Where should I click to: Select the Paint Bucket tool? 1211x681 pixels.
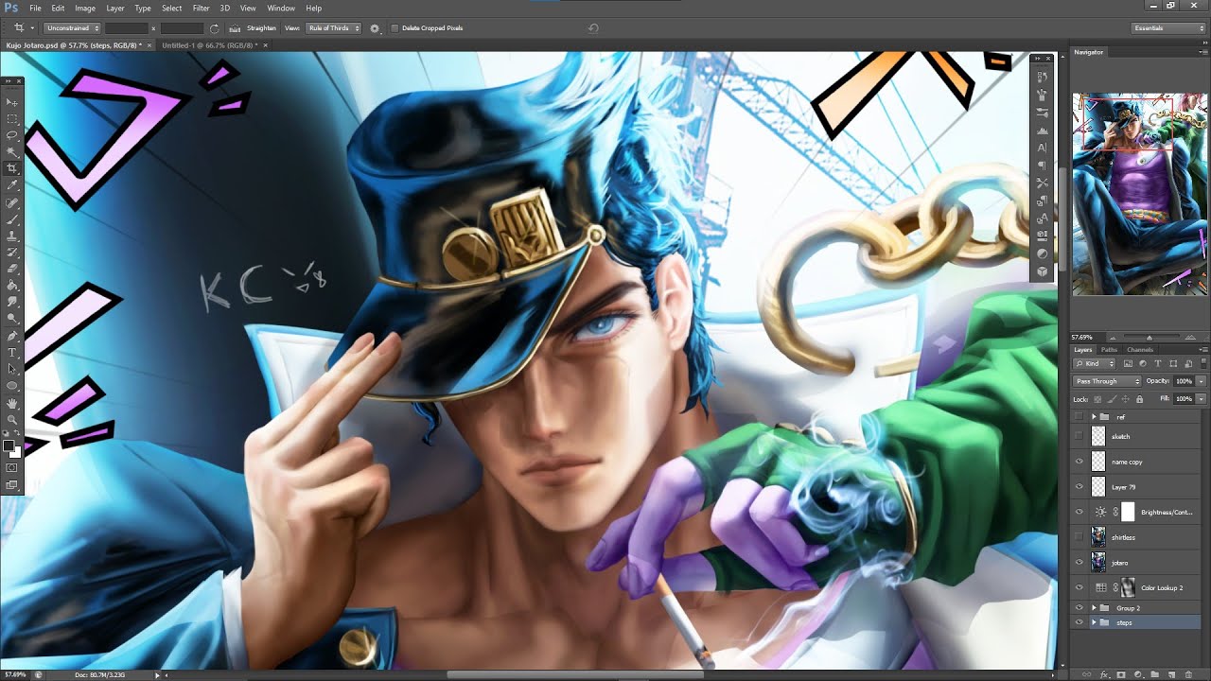point(12,285)
